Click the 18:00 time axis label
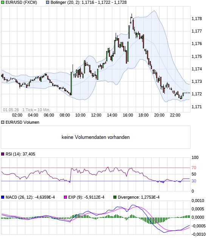 [143, 115]
